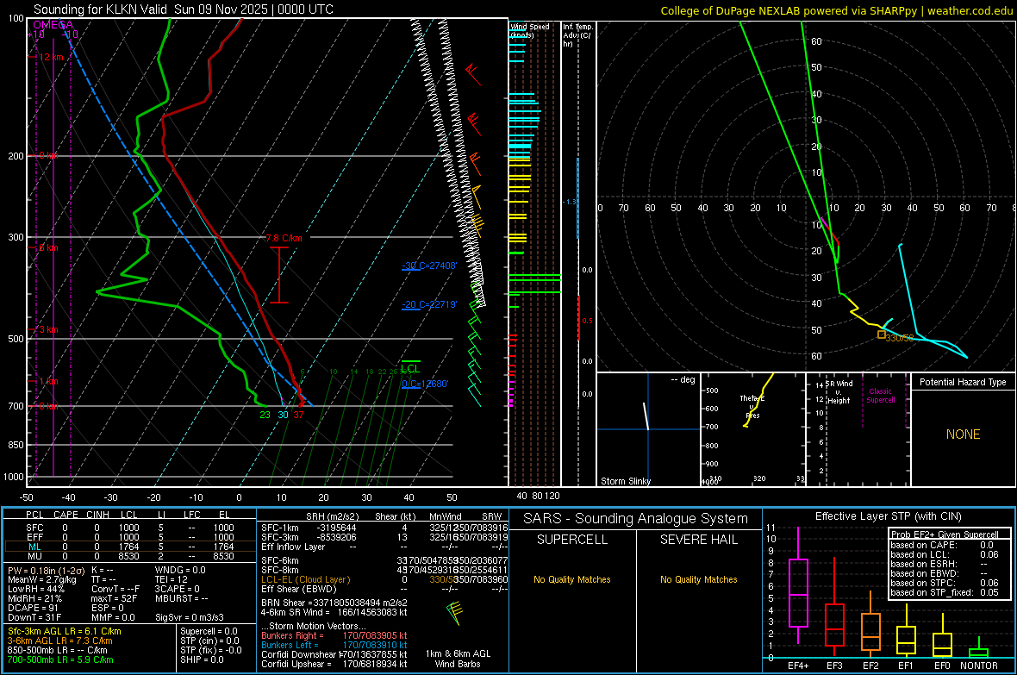
Task: Click the Storm Slinky panel
Action: point(648,429)
